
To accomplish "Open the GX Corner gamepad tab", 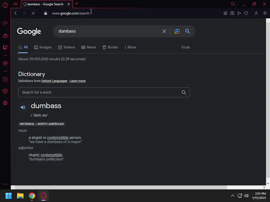I will [16, 4].
